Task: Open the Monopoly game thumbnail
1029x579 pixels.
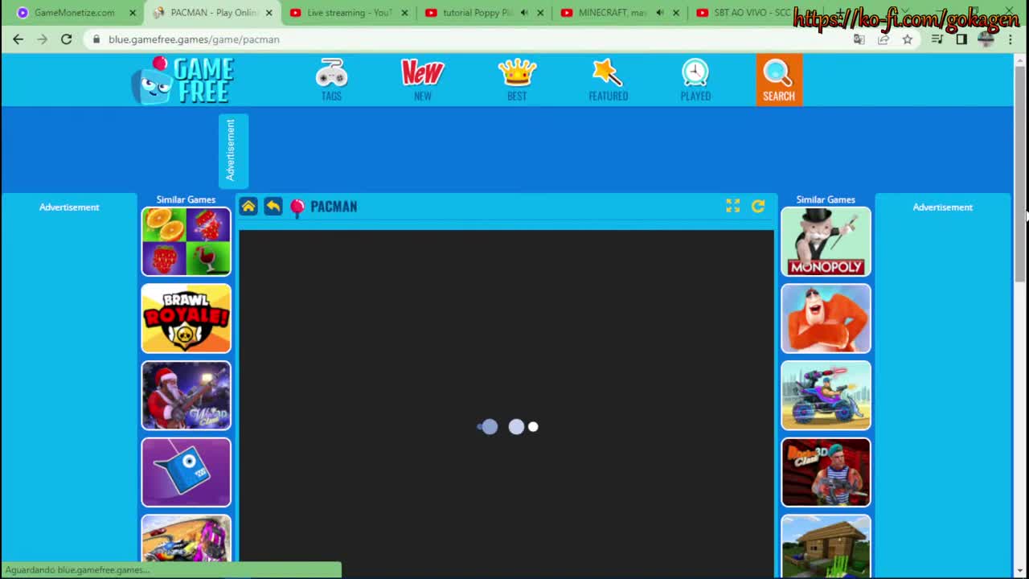Action: (826, 241)
